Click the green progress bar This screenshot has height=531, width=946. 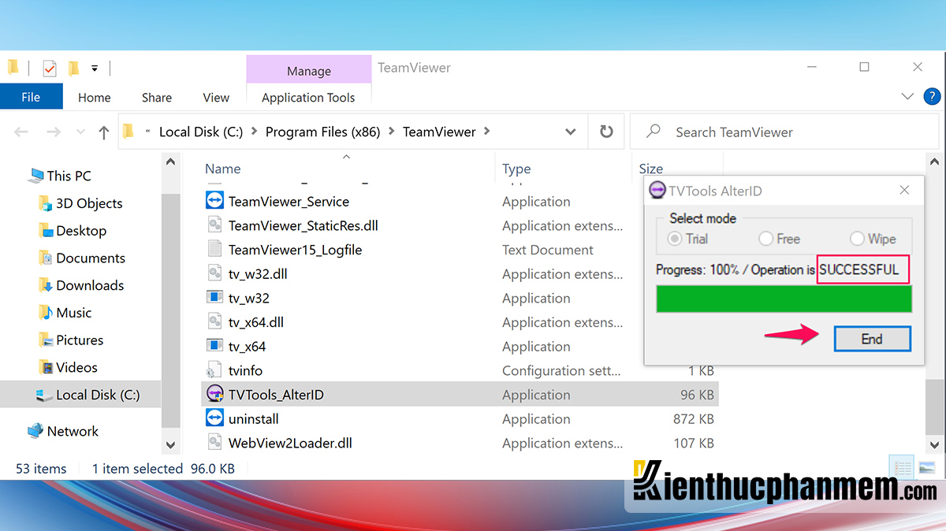tap(784, 299)
